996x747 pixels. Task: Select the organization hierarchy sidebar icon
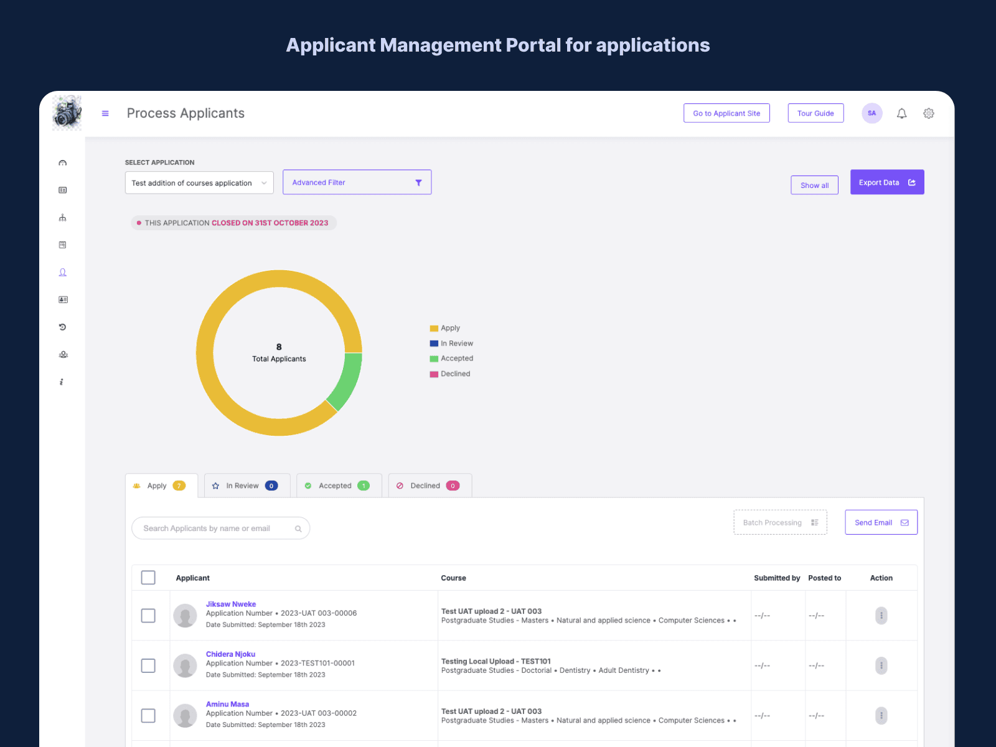click(x=62, y=217)
